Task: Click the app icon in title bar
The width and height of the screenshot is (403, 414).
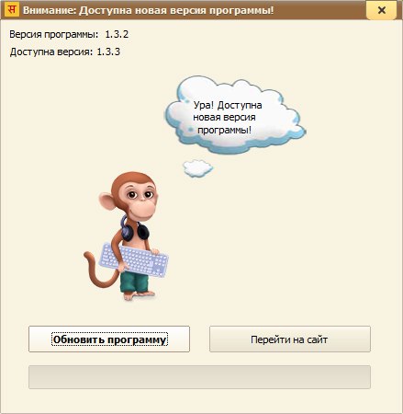Action: point(12,10)
